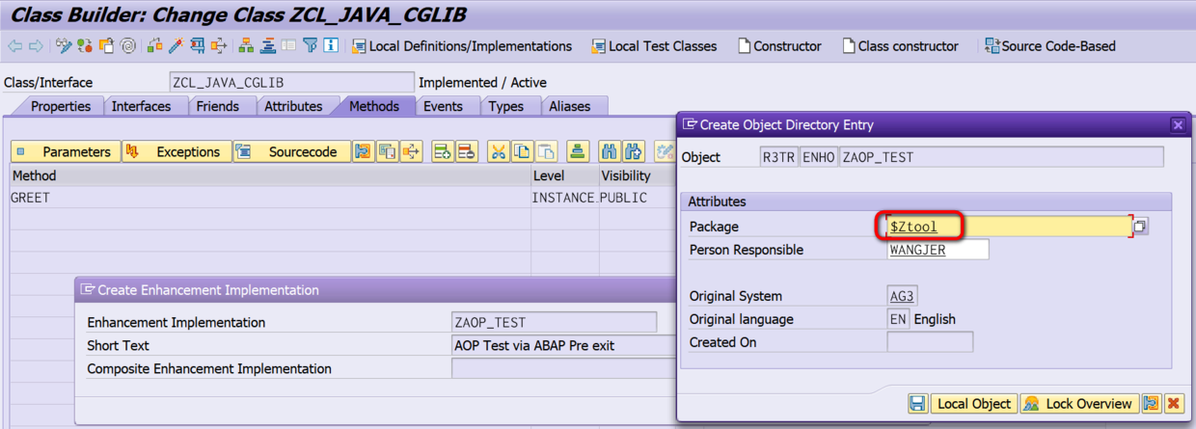The height and width of the screenshot is (429, 1196).
Task: Open the Interfaces tab
Action: coord(141,106)
